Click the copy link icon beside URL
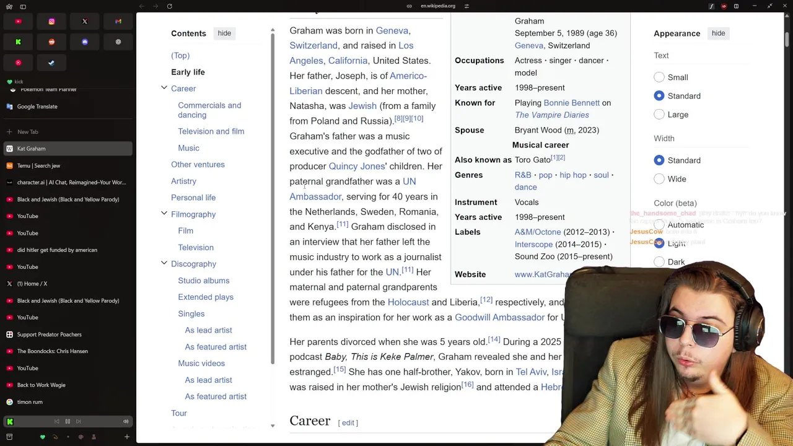The image size is (793, 446). tap(409, 6)
